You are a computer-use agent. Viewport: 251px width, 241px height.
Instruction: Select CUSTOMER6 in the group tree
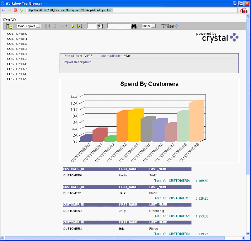17,64
